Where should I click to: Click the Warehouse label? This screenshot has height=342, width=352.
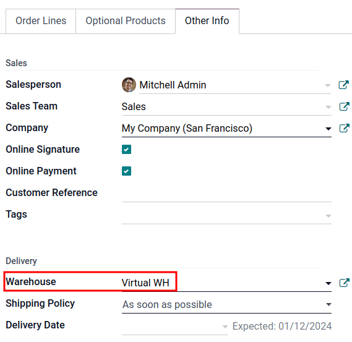click(x=31, y=281)
